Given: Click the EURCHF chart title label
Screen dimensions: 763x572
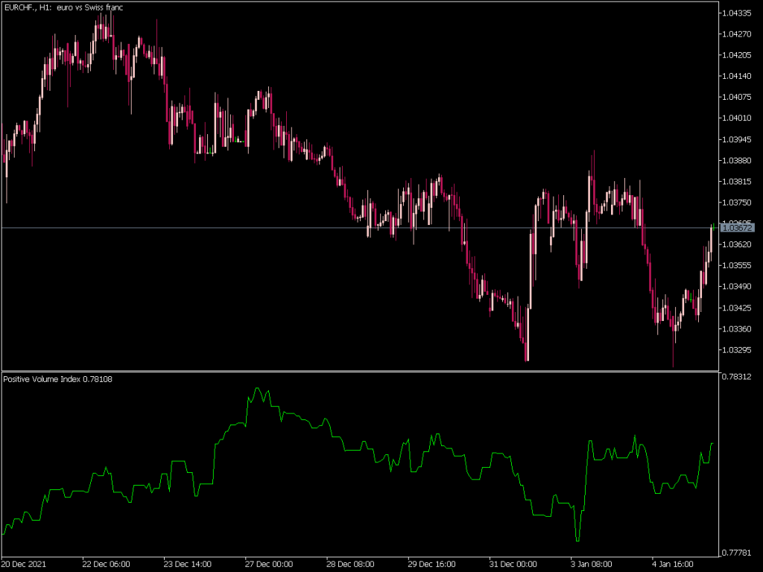Looking at the screenshot, I should 63,7.
